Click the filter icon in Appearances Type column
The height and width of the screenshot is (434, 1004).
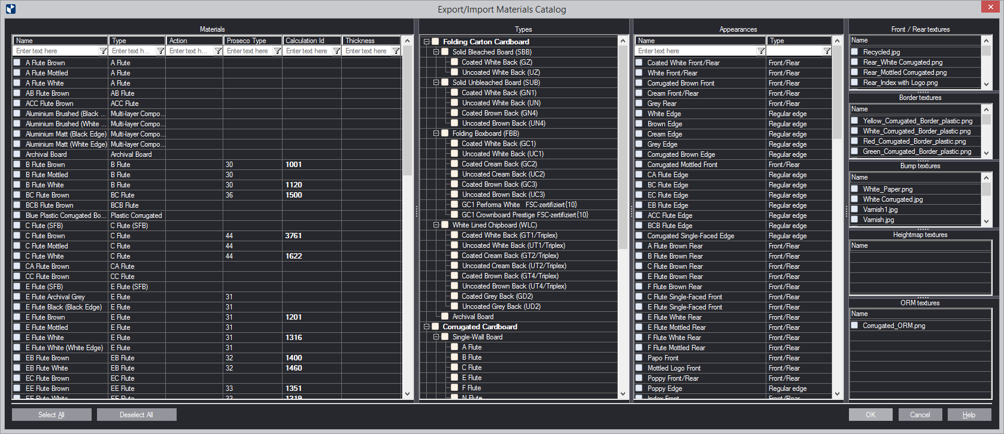coord(827,51)
